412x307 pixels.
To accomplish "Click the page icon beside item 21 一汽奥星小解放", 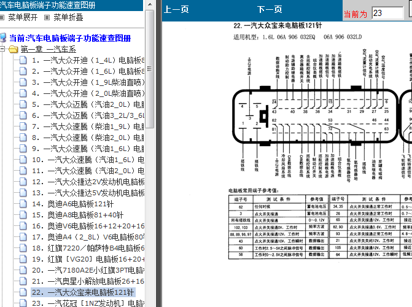I will tap(23, 281).
